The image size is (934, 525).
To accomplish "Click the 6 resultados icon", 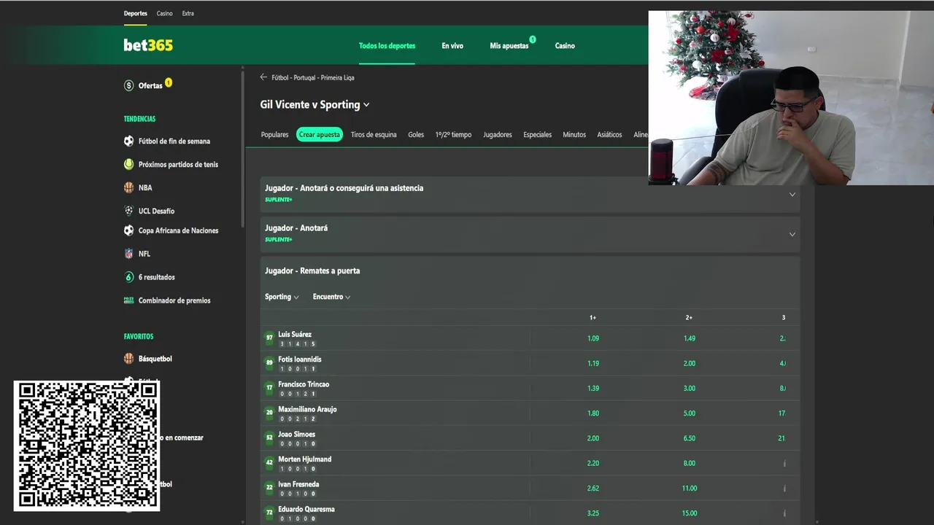I will tap(129, 277).
